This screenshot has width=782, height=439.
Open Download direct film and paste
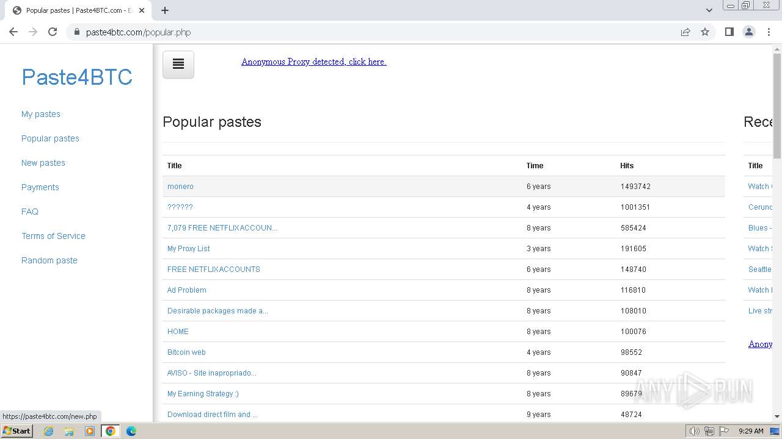[x=212, y=415]
